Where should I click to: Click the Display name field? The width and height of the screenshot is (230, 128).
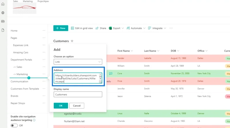(x=78, y=94)
